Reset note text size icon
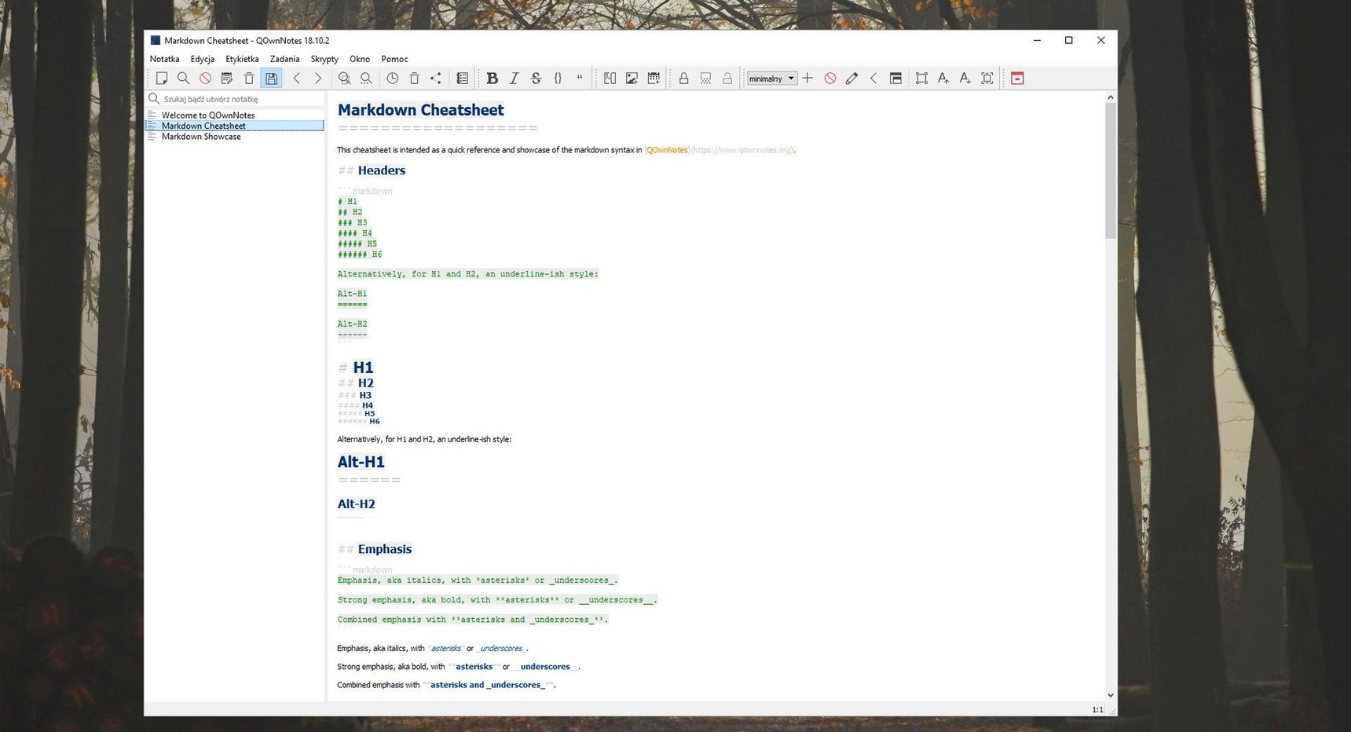 987,79
